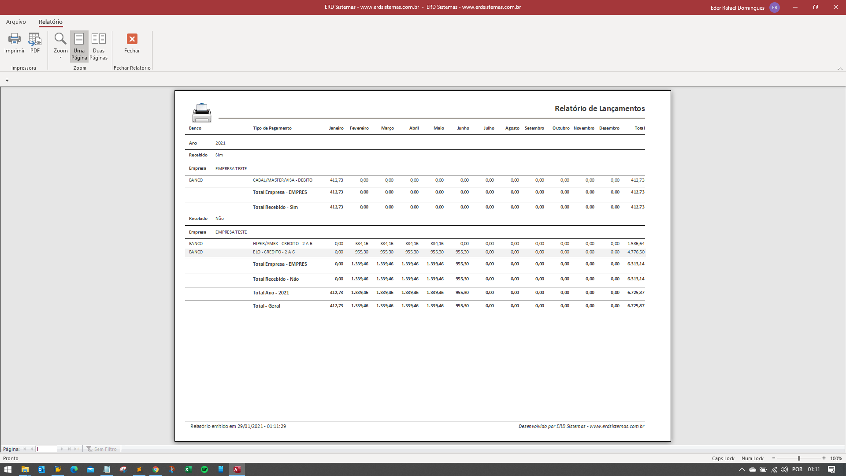Viewport: 846px width, 476px height.
Task: Open Microsoft Edge from the taskbar
Action: (x=74, y=469)
